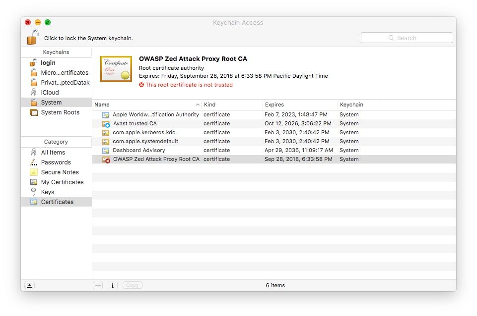Click the OWASP certificate icon with red X
This screenshot has height=316, width=477.
click(x=106, y=159)
